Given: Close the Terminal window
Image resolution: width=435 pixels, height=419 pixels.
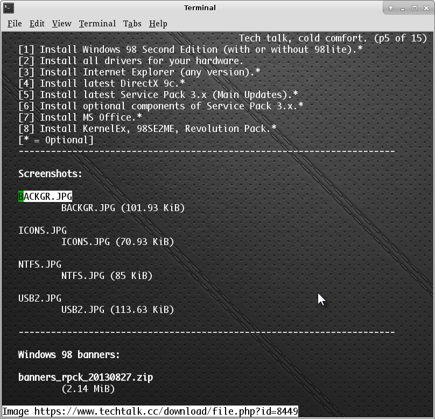Looking at the screenshot, I should click(426, 8).
